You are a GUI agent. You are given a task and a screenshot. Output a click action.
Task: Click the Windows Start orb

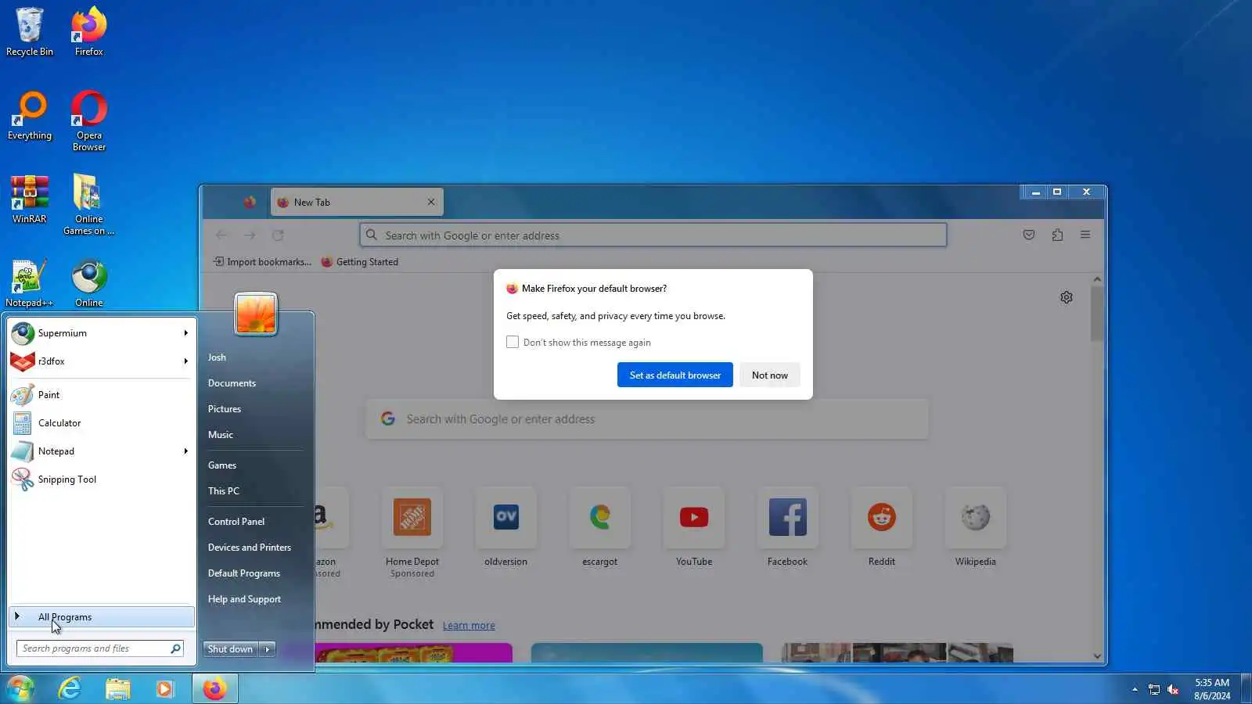coord(20,688)
